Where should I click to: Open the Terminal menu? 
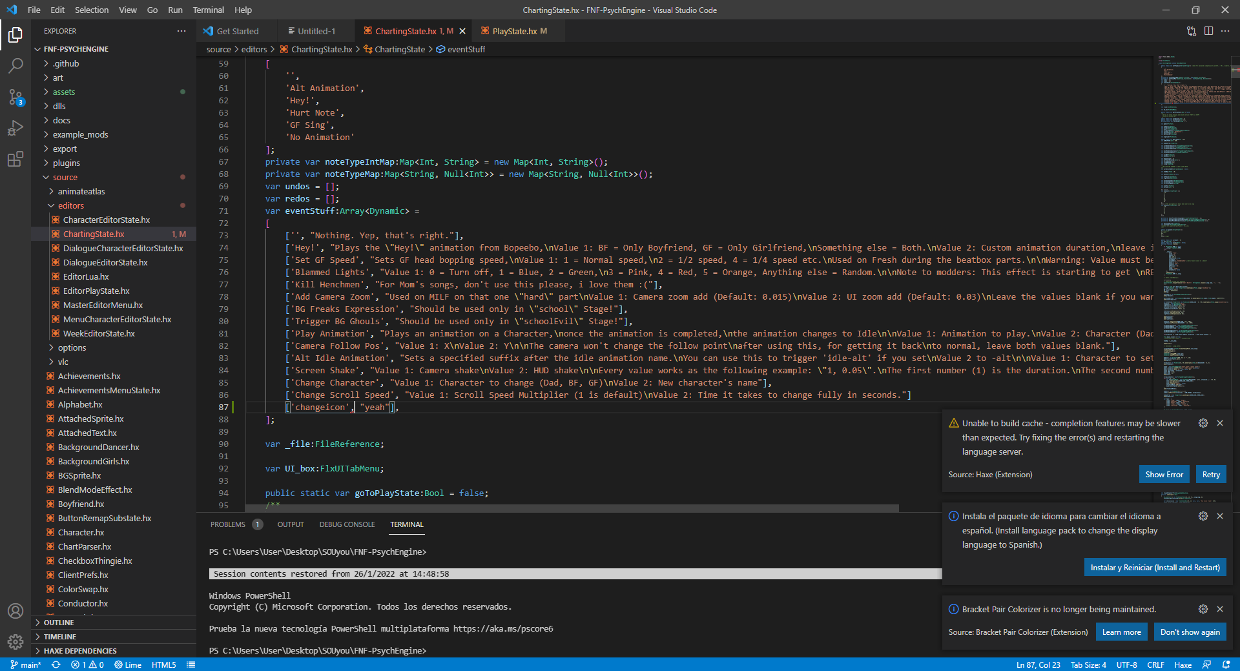208,10
